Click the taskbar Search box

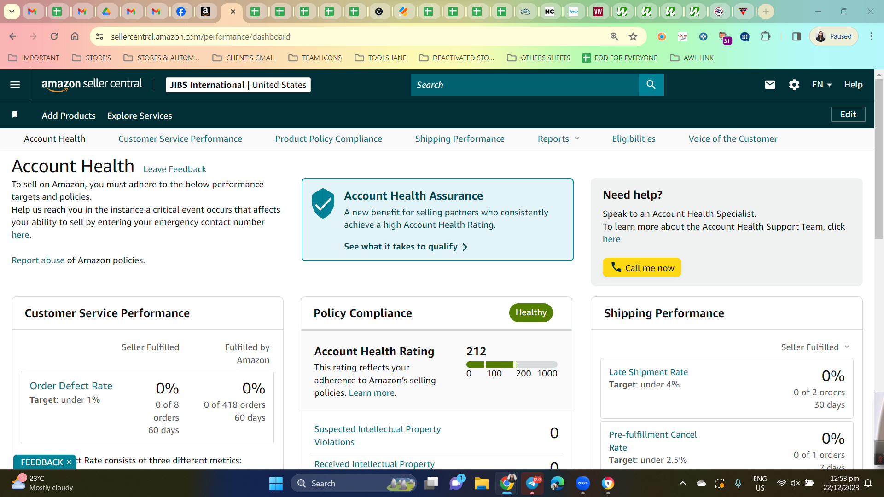click(354, 483)
